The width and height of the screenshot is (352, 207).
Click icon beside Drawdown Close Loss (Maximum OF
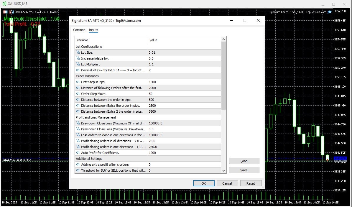coord(78,123)
